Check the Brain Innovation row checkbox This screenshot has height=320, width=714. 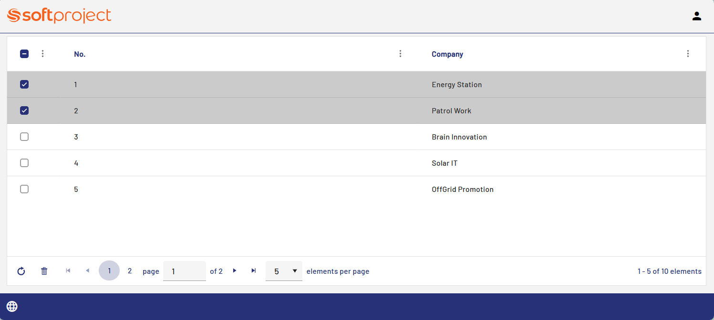tap(24, 137)
